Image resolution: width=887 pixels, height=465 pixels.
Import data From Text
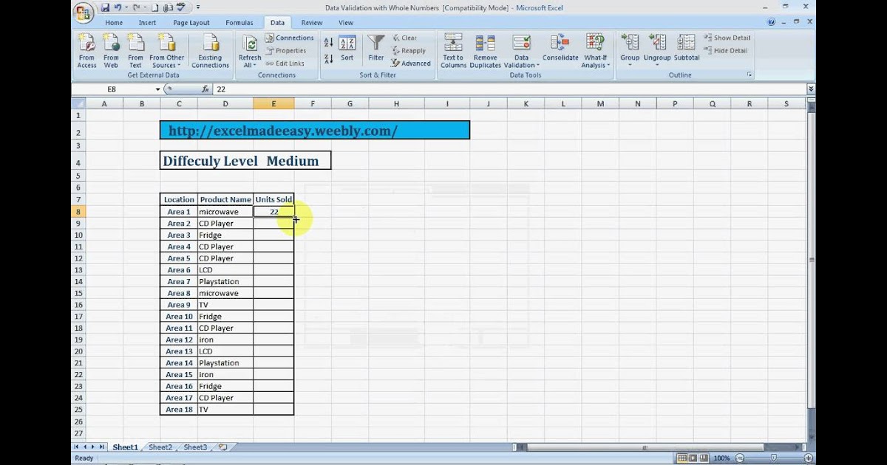point(135,52)
